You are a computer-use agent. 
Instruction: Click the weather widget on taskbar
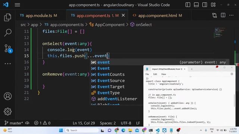pos(8,130)
